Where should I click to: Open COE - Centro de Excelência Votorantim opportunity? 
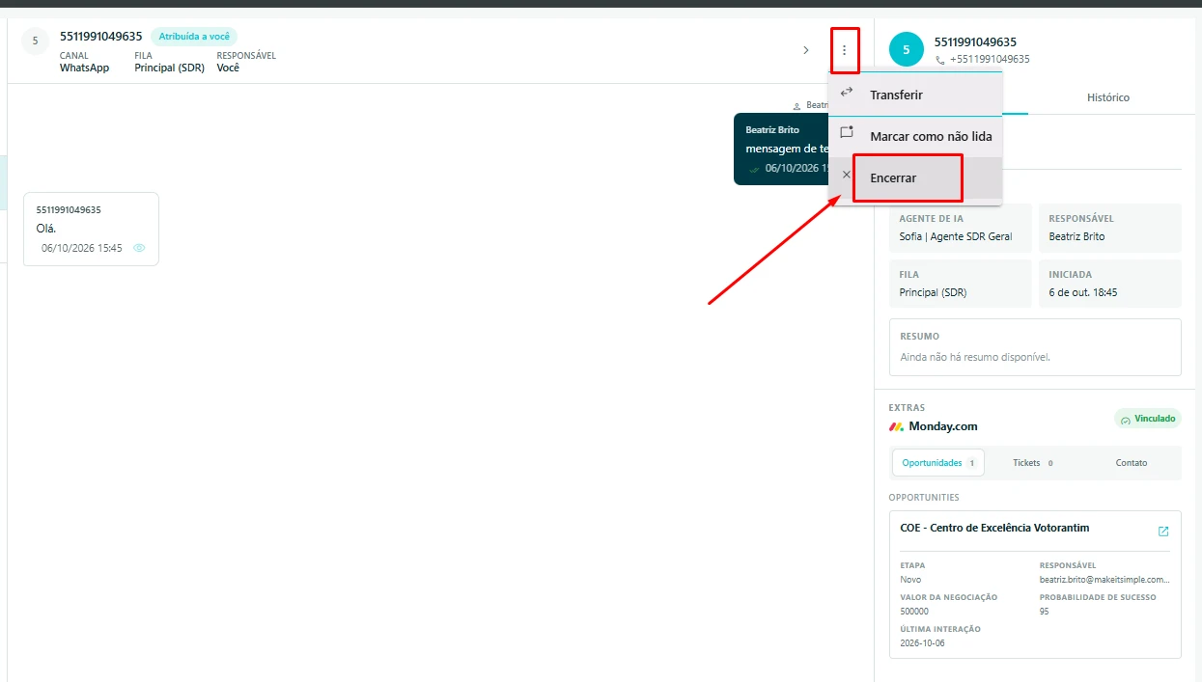994,529
